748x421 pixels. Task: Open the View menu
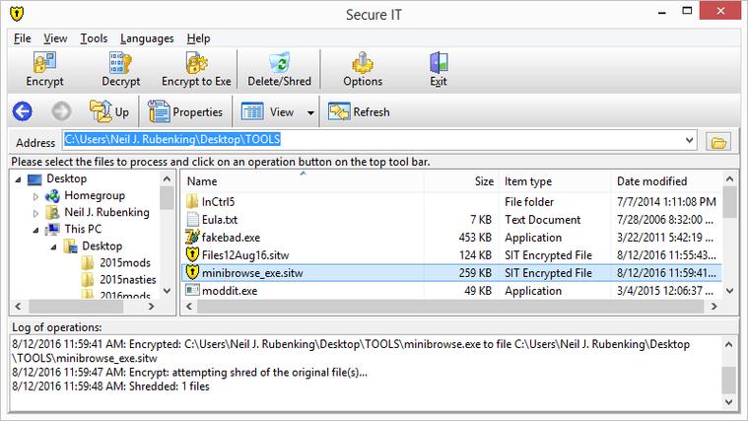tap(55, 38)
